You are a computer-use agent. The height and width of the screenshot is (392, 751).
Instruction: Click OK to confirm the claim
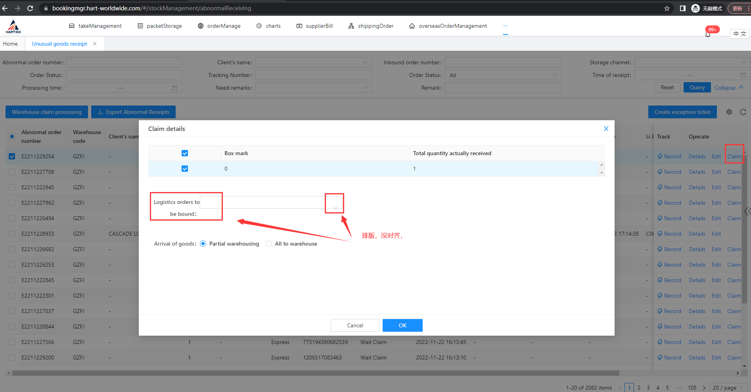pos(402,325)
